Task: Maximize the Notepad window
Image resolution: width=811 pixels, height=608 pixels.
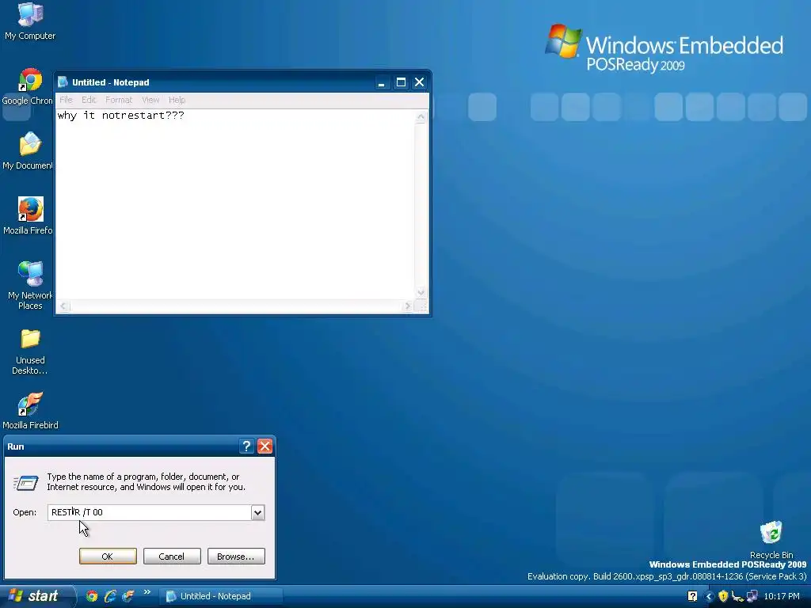Action: [401, 82]
